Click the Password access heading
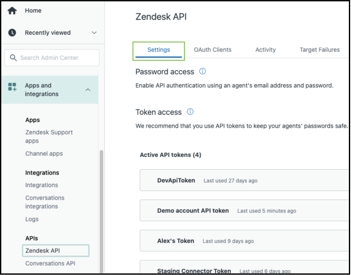Image resolution: width=351 pixels, height=275 pixels. pos(165,72)
